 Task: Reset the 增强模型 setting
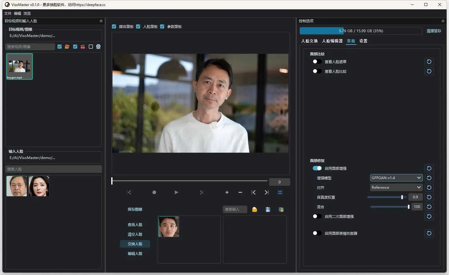429,178
